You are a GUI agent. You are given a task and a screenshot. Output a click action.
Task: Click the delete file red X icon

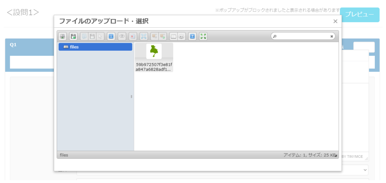(133, 36)
